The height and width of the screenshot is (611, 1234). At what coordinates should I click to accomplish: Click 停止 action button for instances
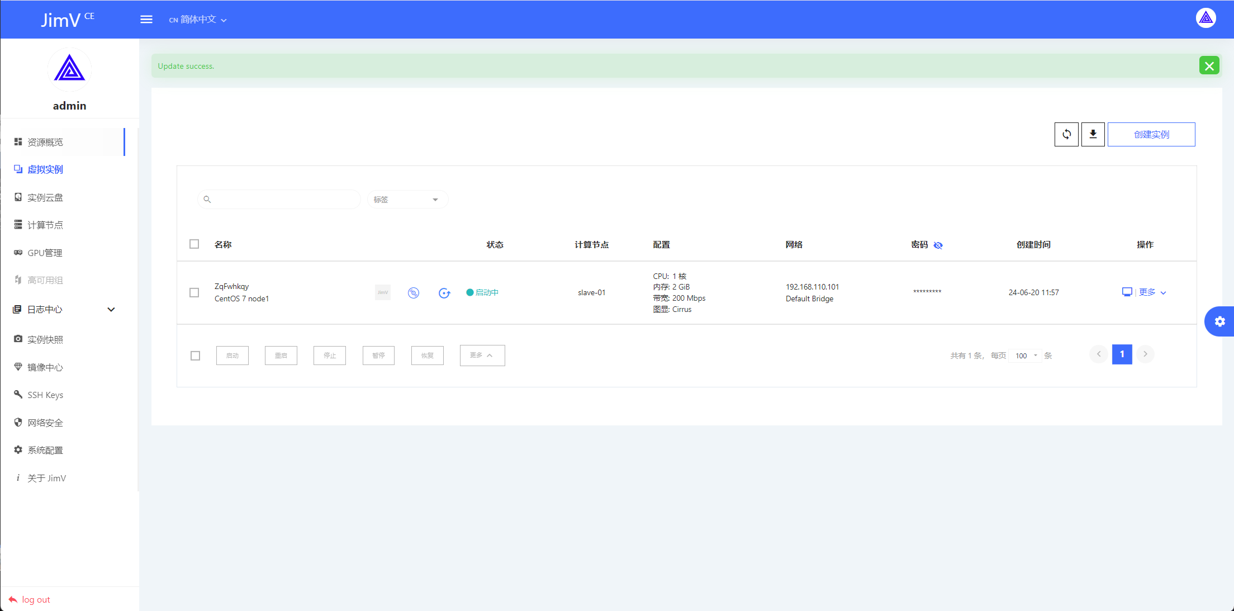click(x=330, y=355)
